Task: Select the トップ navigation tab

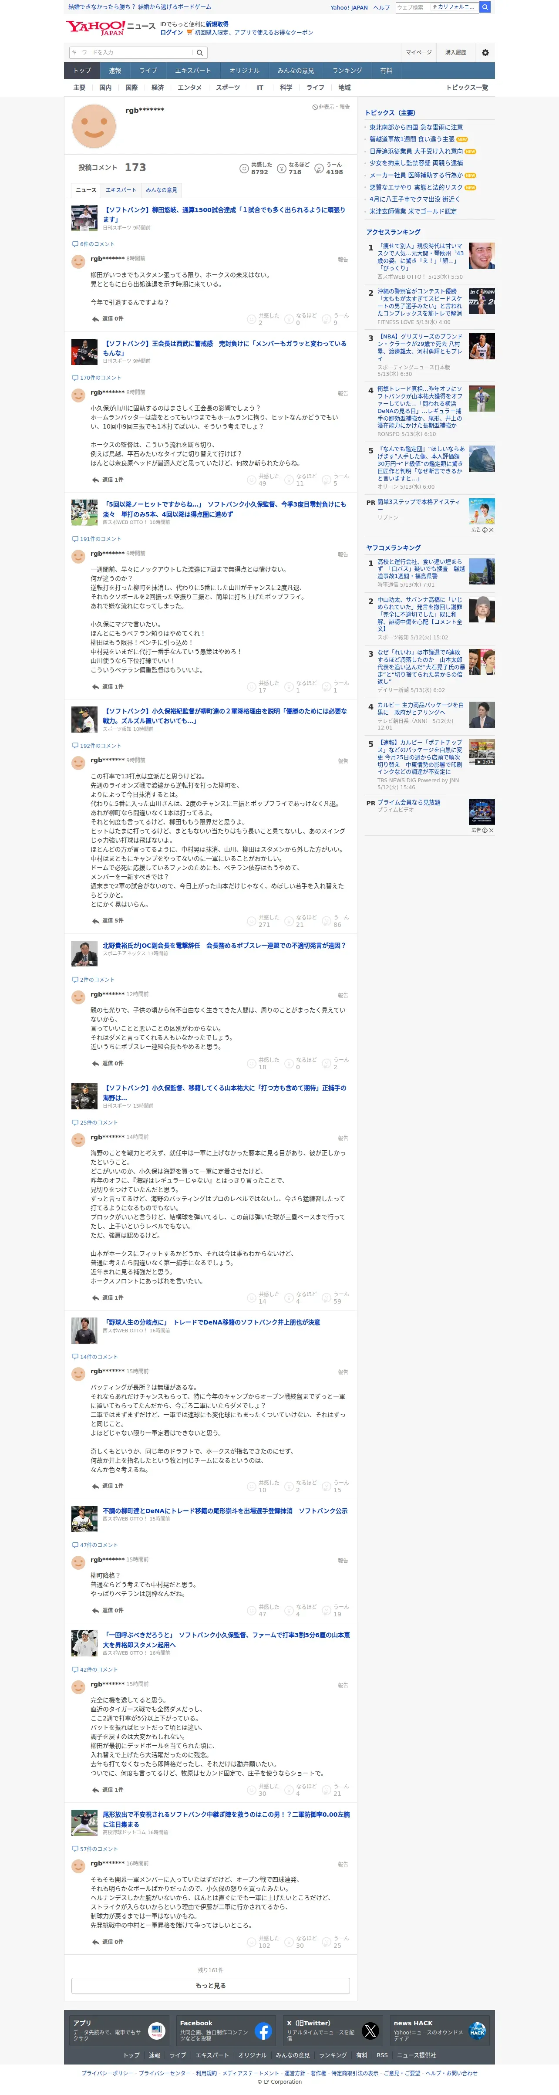Action: click(x=82, y=71)
